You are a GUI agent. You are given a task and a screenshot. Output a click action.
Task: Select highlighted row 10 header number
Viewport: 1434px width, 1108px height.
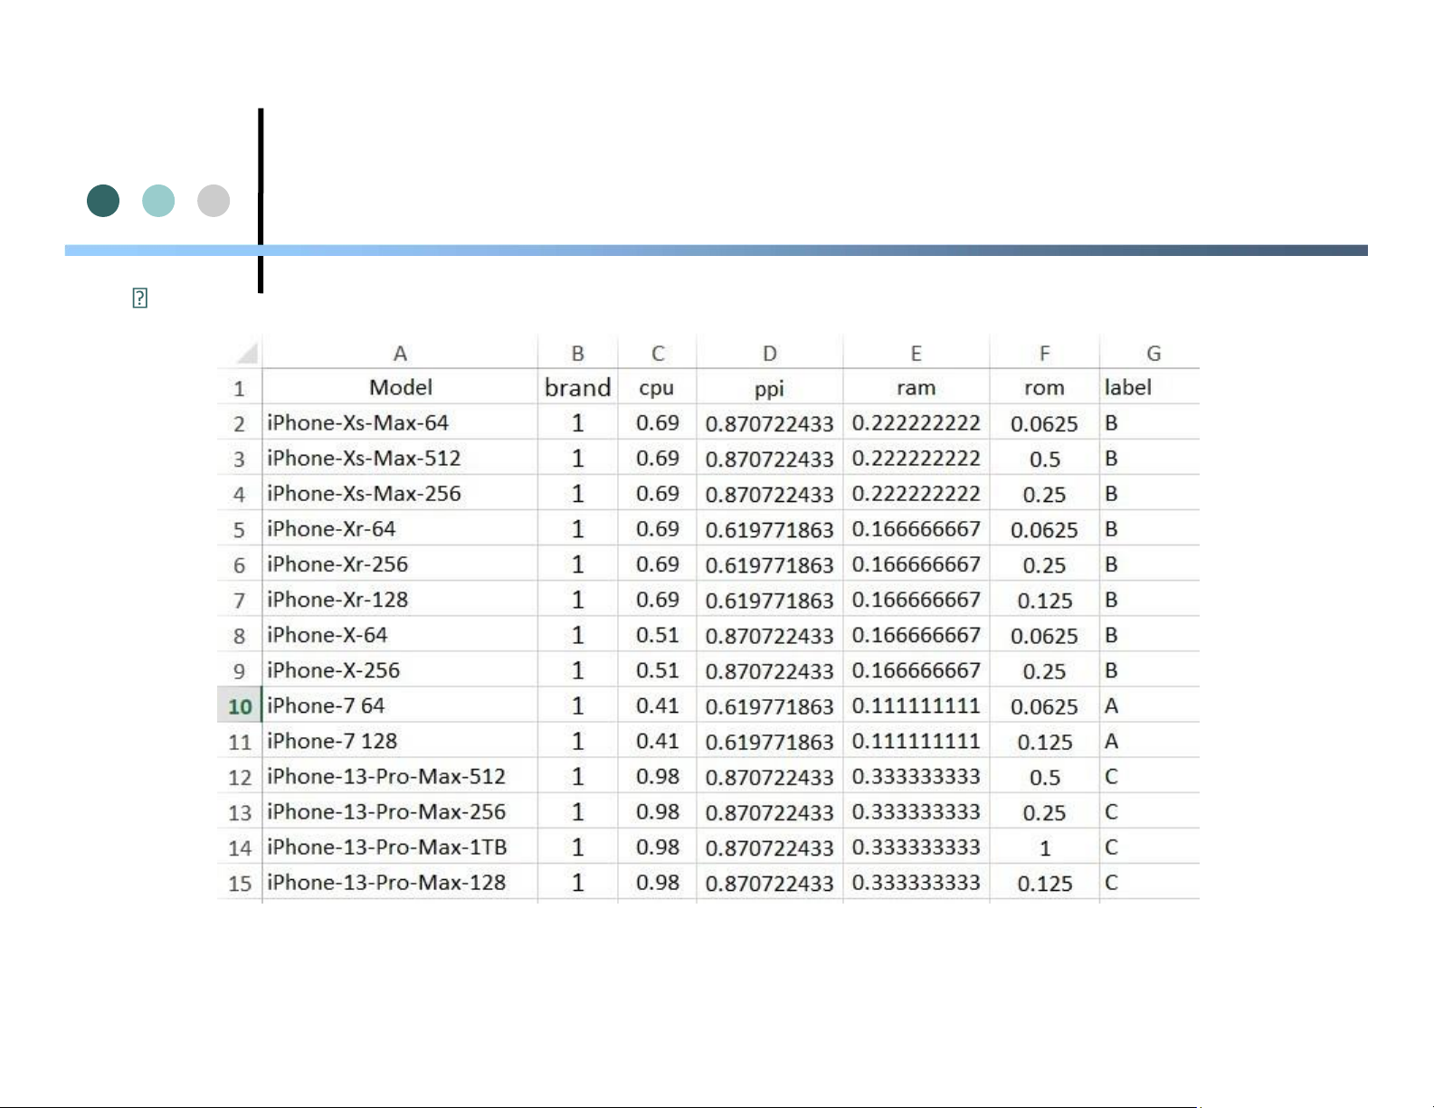(240, 706)
